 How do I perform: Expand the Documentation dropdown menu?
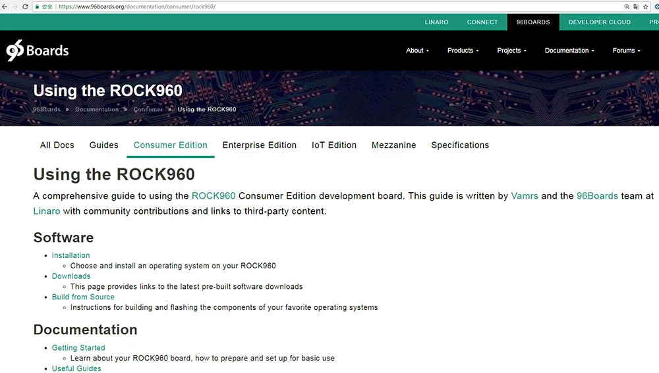(569, 51)
